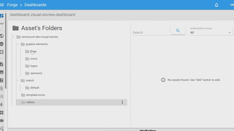Open the Authorization Group dropdown
Image resolution: width=234 pixels, height=131 pixels.
pyautogui.click(x=210, y=32)
